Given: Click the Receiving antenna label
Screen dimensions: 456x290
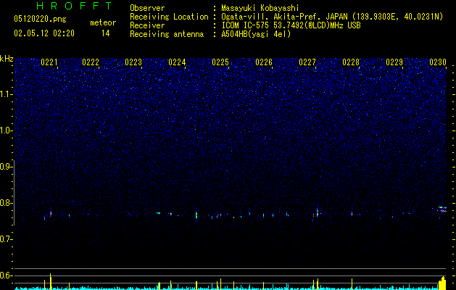Looking at the screenshot, I should (x=167, y=34).
